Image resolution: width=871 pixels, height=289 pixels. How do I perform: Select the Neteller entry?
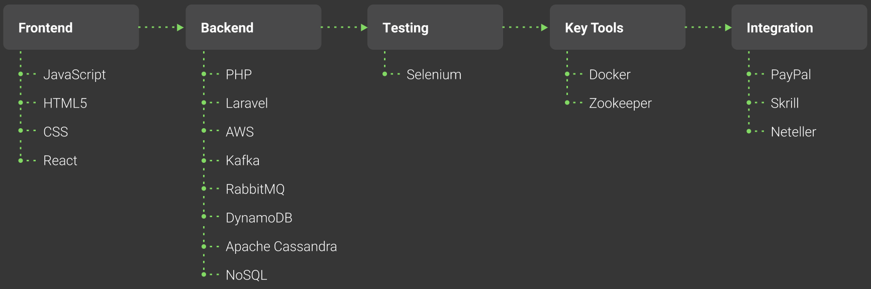click(x=793, y=132)
